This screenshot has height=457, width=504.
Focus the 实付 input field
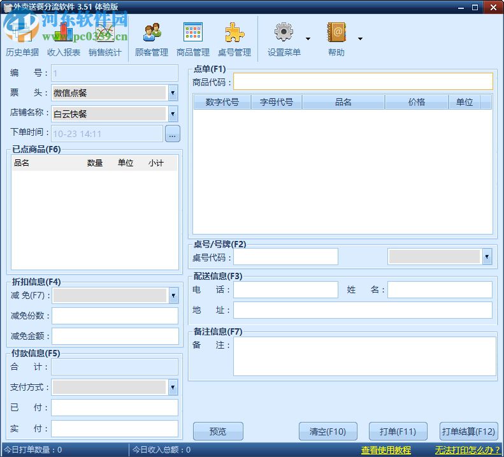115,429
